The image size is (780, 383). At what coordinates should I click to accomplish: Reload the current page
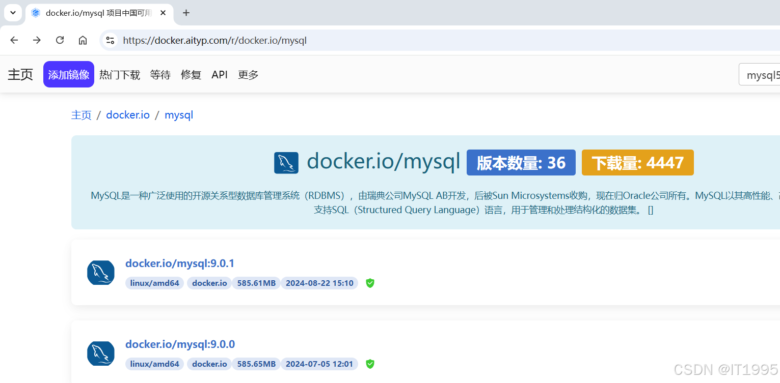click(60, 40)
